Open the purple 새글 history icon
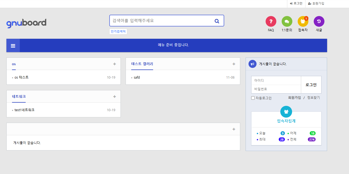The height and width of the screenshot is (174, 349). coord(319,21)
